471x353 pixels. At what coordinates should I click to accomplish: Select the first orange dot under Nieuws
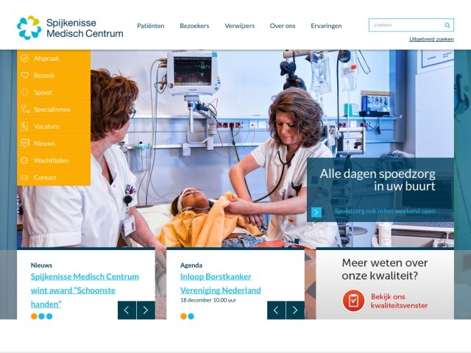(35, 316)
